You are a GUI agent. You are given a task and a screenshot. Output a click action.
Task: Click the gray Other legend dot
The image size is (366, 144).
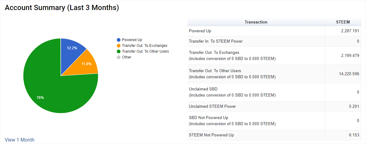pos(119,57)
